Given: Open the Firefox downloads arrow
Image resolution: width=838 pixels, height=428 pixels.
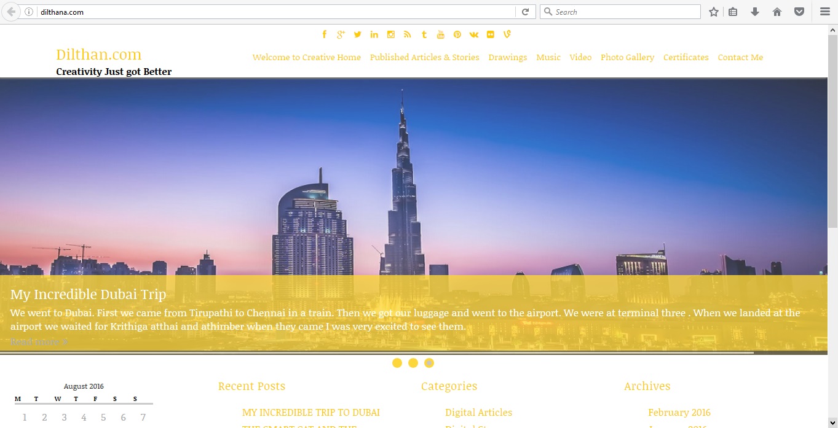Looking at the screenshot, I should coord(755,12).
